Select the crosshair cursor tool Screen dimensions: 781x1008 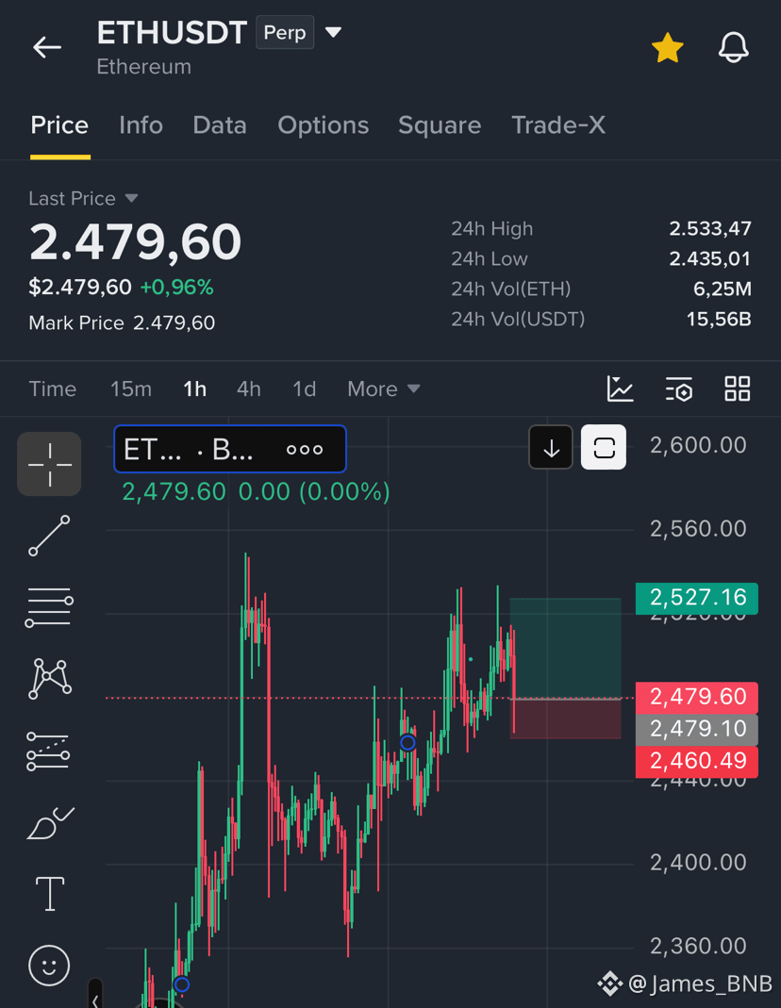(x=49, y=464)
